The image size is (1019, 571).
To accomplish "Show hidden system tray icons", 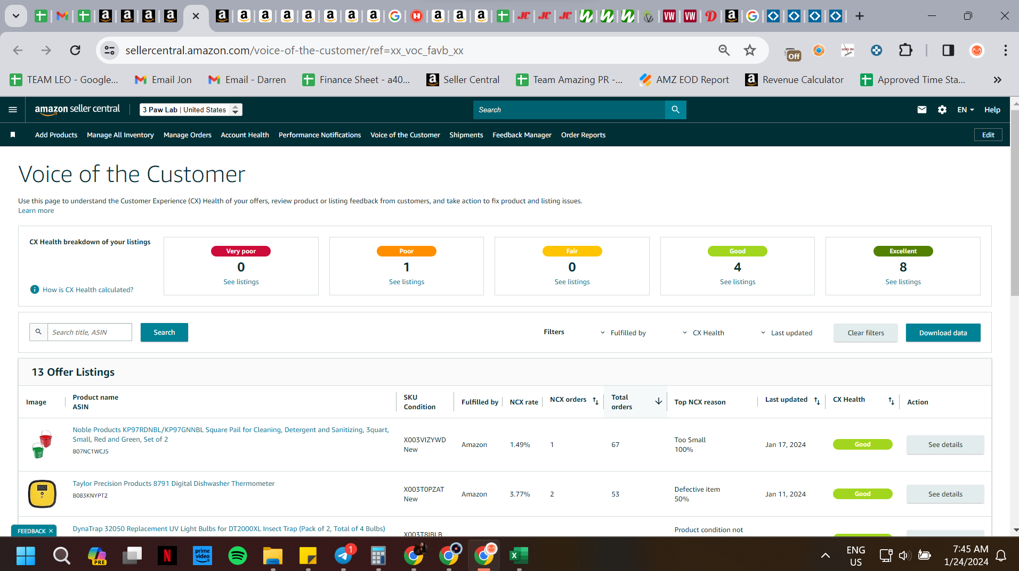I will 825,556.
